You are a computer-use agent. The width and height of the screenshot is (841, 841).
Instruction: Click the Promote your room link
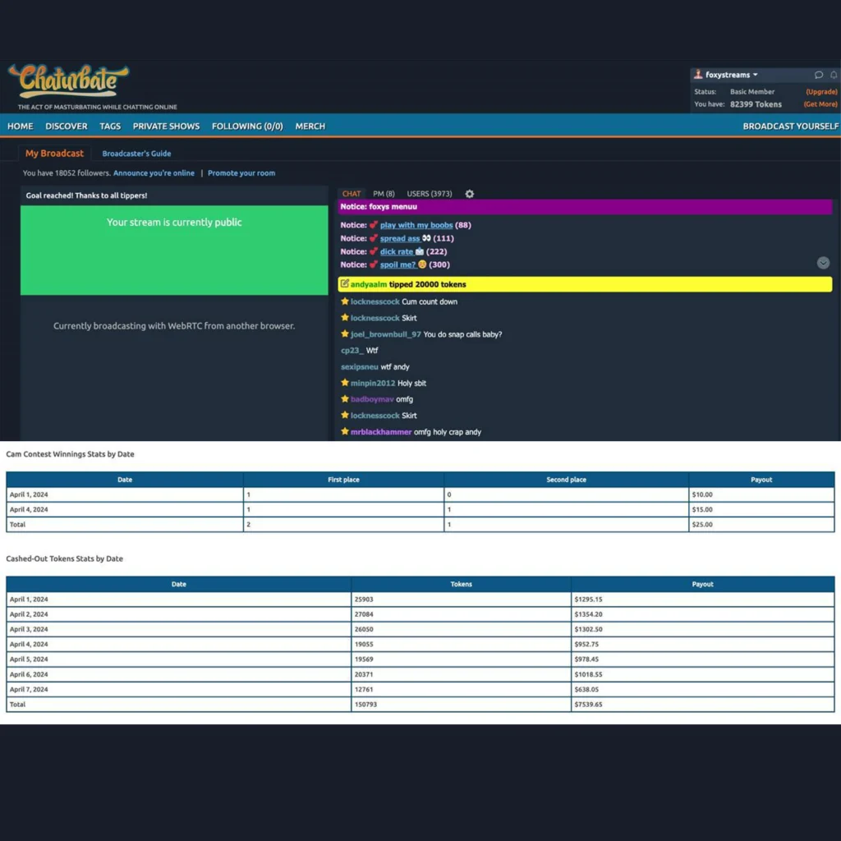tap(241, 172)
